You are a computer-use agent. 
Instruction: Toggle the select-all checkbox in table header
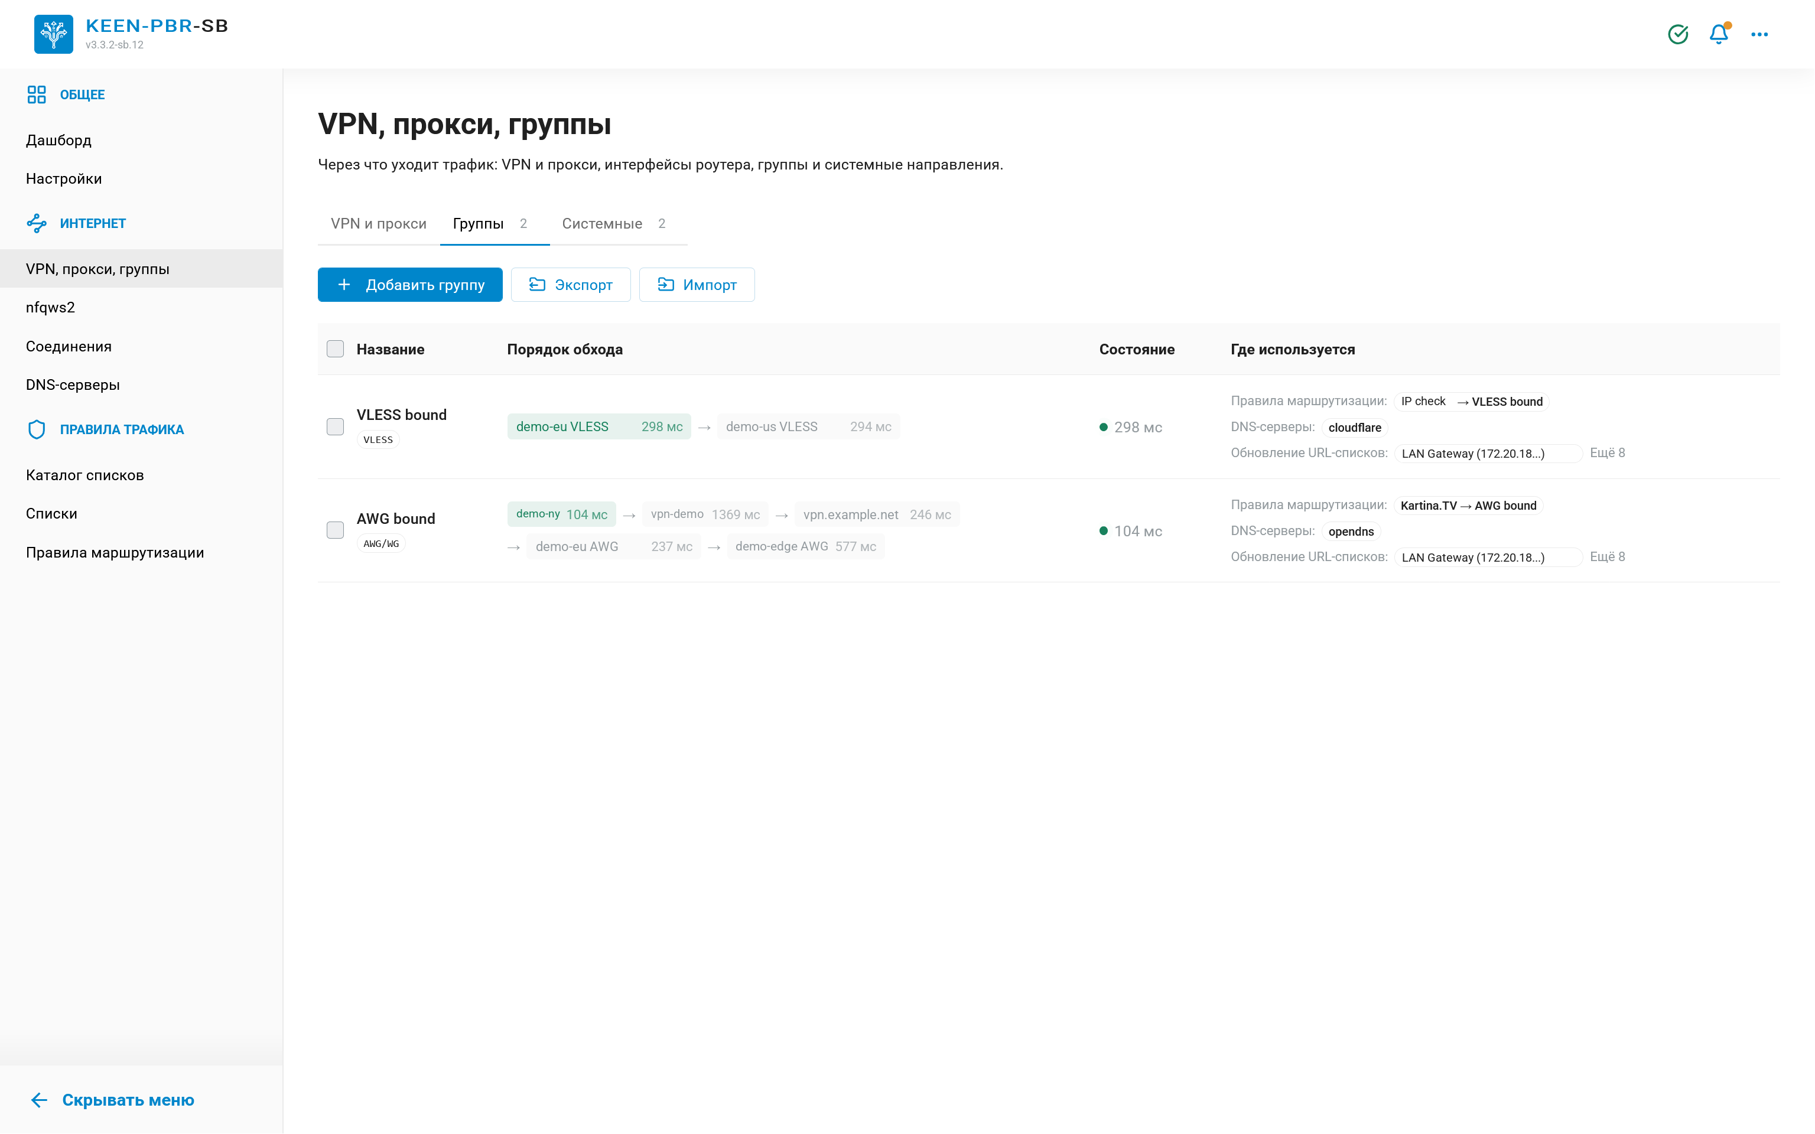(x=335, y=348)
